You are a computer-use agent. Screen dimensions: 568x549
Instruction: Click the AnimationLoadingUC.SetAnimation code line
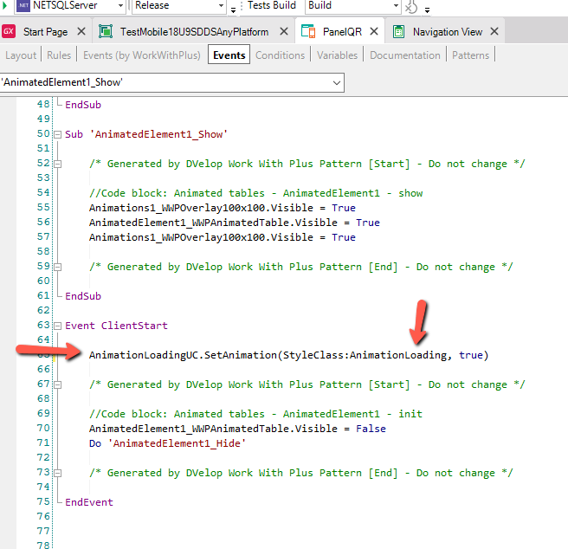[288, 355]
